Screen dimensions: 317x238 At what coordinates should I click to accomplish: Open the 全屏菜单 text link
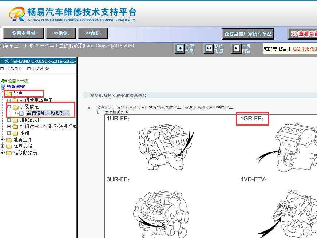(x=189, y=48)
